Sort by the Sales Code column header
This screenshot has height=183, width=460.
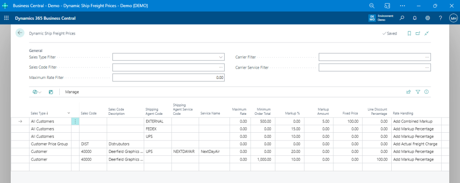click(x=88, y=113)
